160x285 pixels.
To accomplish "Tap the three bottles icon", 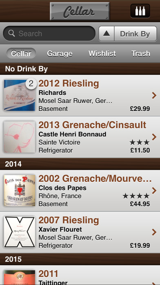I will pyautogui.click(x=140, y=11).
